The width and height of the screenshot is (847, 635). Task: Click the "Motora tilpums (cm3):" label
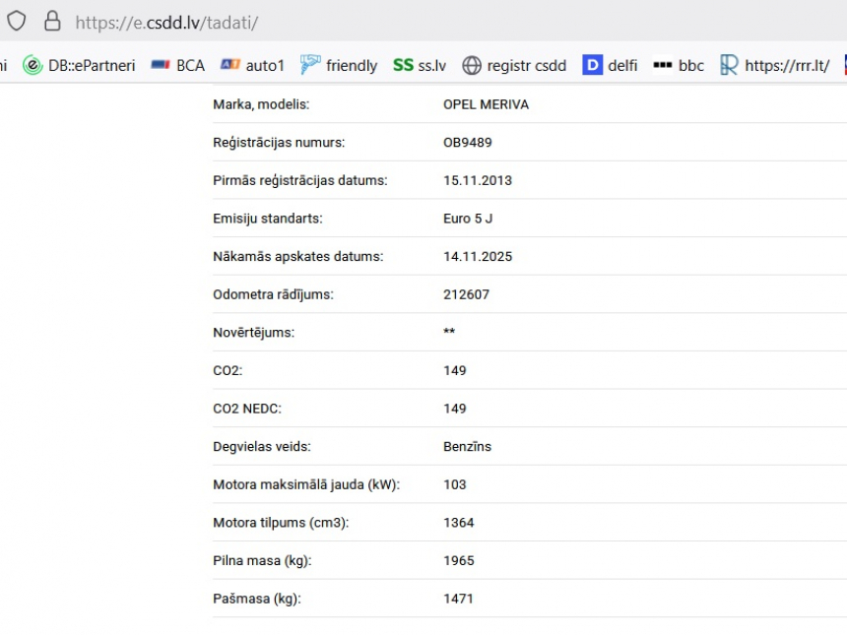281,523
